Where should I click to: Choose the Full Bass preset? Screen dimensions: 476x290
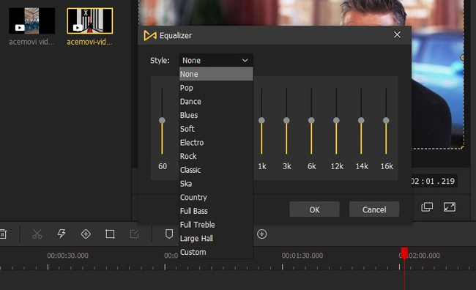(216, 211)
